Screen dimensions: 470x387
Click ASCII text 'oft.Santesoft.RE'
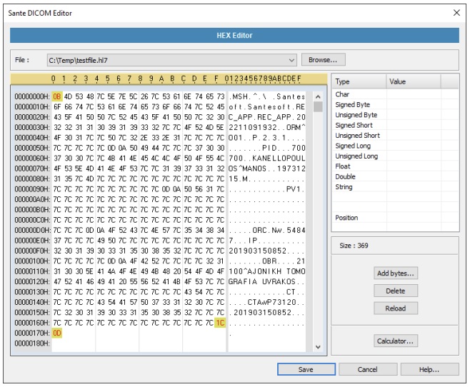pyautogui.click(x=266, y=107)
